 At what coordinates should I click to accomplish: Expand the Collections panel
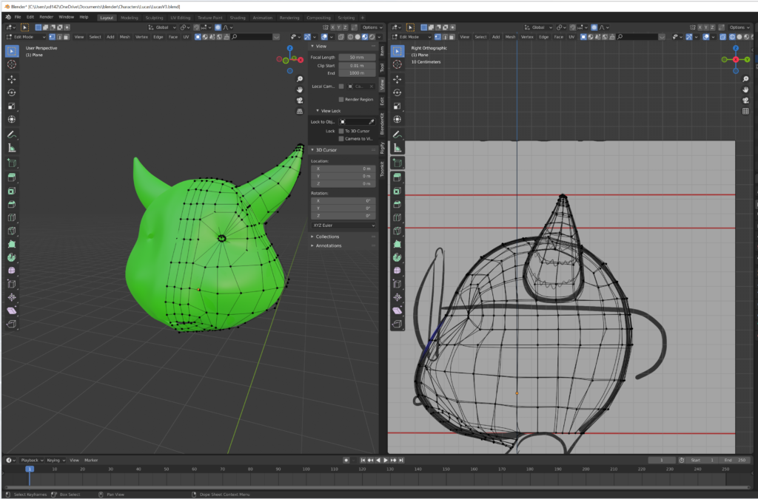(328, 237)
